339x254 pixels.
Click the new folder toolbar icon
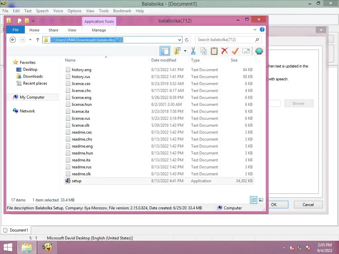[177, 51]
